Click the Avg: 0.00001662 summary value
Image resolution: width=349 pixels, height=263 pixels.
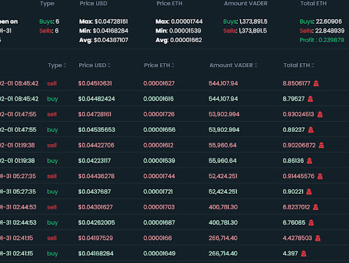tap(179, 40)
